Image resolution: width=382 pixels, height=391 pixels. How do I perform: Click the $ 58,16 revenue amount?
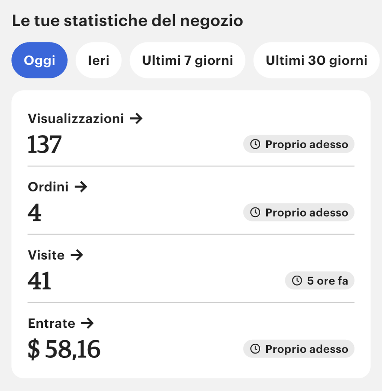coord(64,349)
